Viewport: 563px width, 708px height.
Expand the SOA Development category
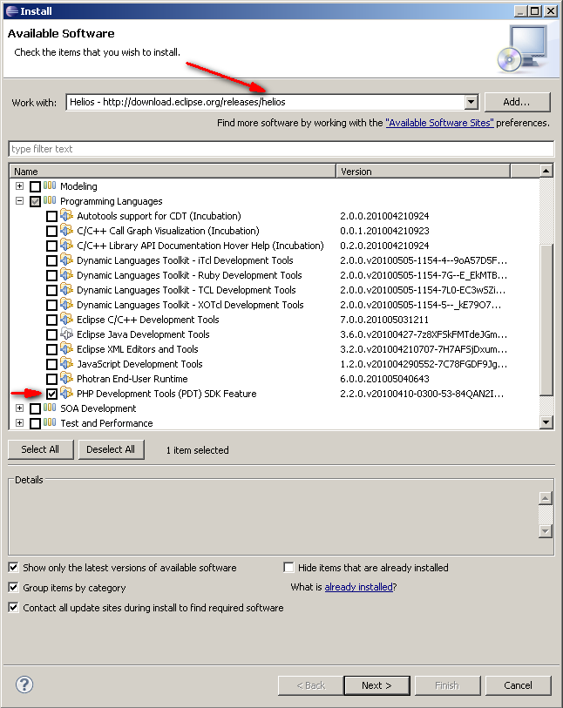coord(19,408)
